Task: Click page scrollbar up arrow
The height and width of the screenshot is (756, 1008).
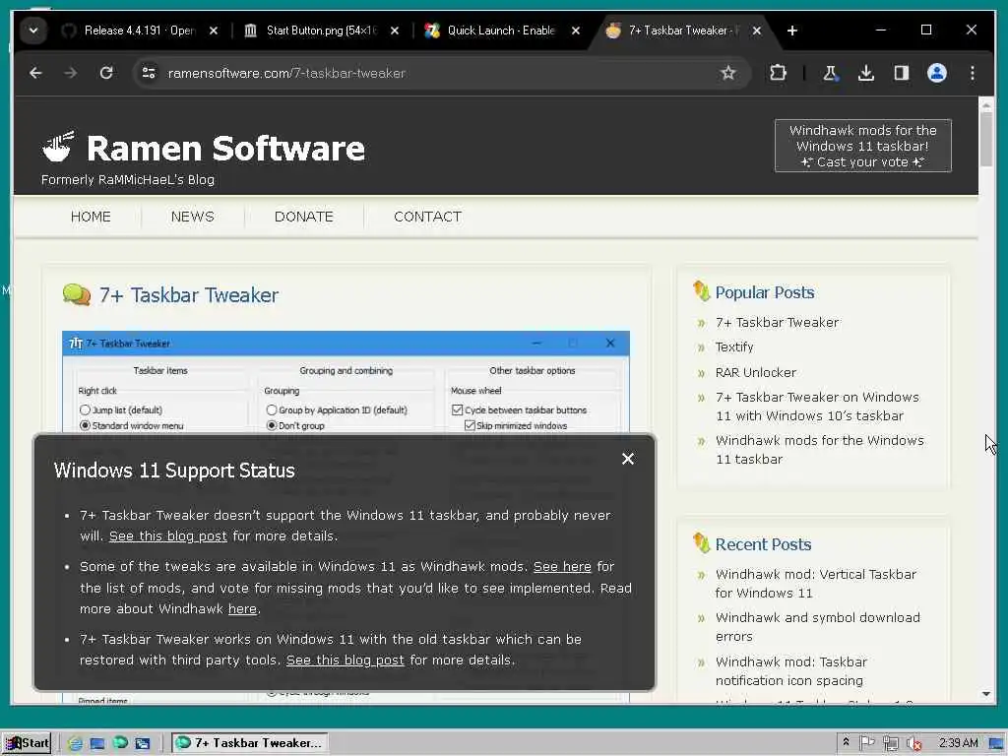Action: coord(986,104)
